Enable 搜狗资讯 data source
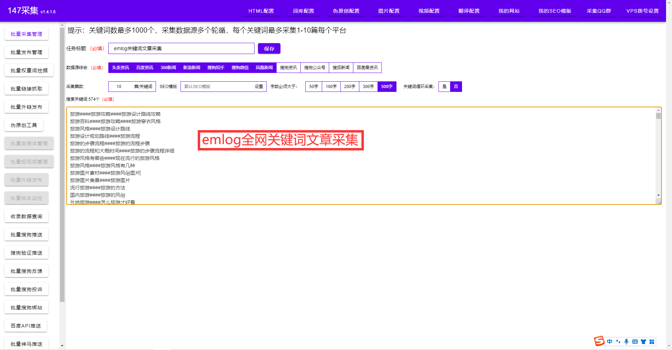Image resolution: width=672 pixels, height=350 pixels. coord(289,68)
